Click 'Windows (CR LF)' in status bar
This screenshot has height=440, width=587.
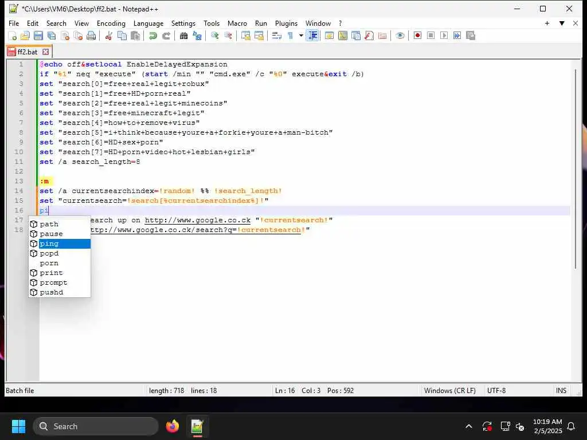[449, 391]
